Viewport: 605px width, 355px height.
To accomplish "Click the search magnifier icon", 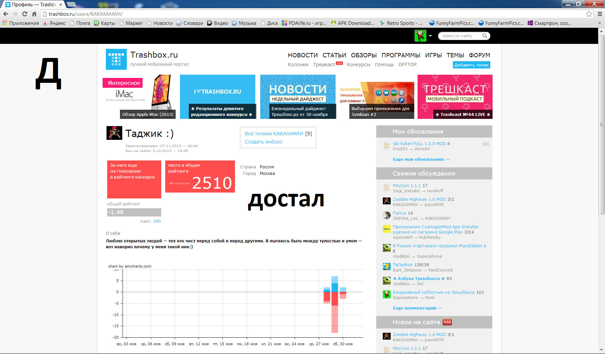I will pos(484,36).
